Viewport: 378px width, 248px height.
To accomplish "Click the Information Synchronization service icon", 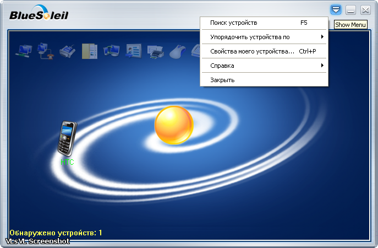I will 111,51.
